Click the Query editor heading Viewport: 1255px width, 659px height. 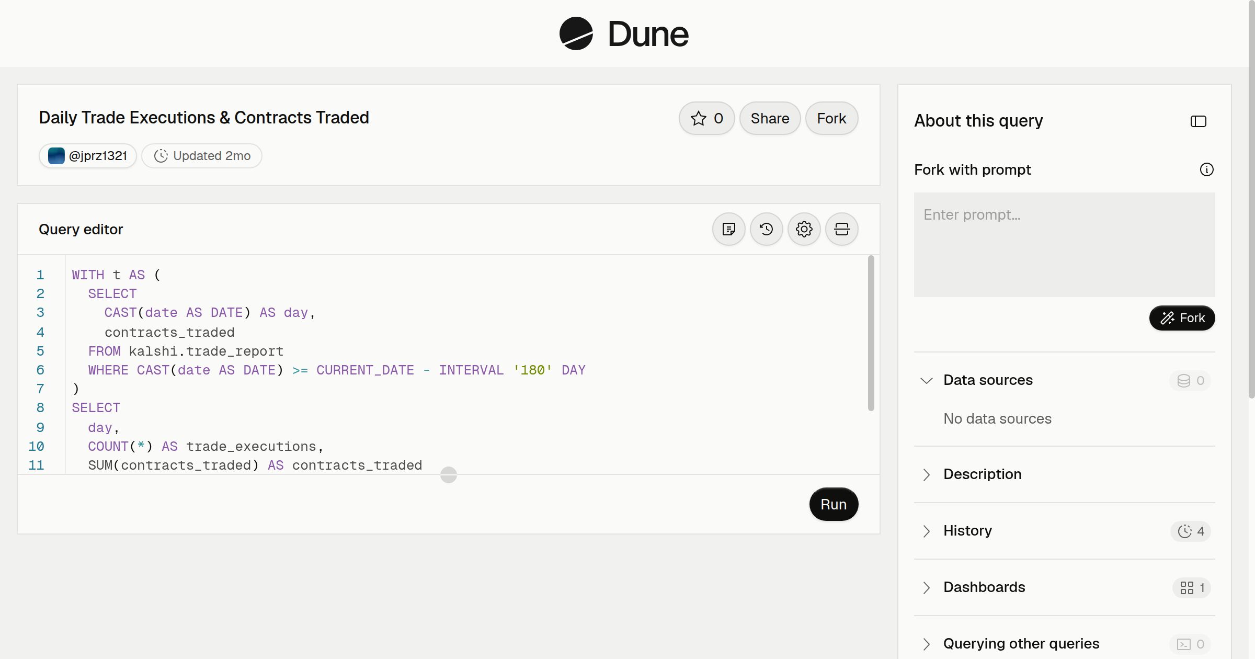point(81,229)
